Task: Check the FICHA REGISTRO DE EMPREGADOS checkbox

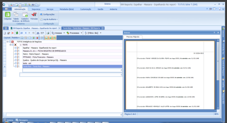Action: [16, 51]
